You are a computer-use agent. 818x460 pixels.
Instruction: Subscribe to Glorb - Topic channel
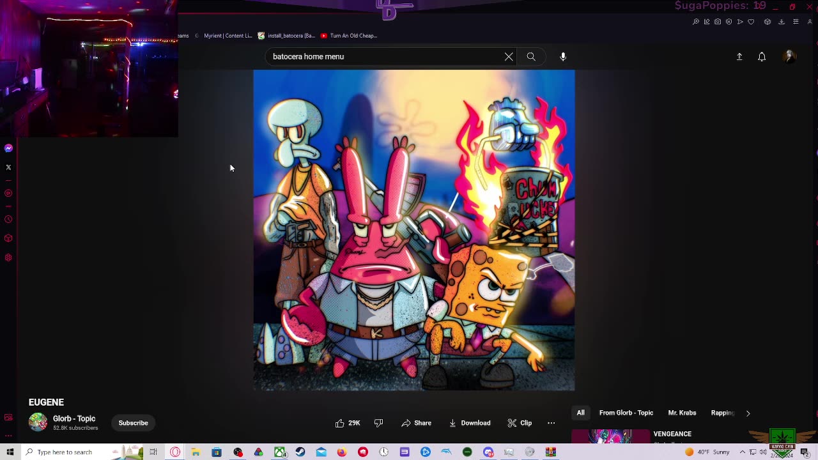click(133, 423)
